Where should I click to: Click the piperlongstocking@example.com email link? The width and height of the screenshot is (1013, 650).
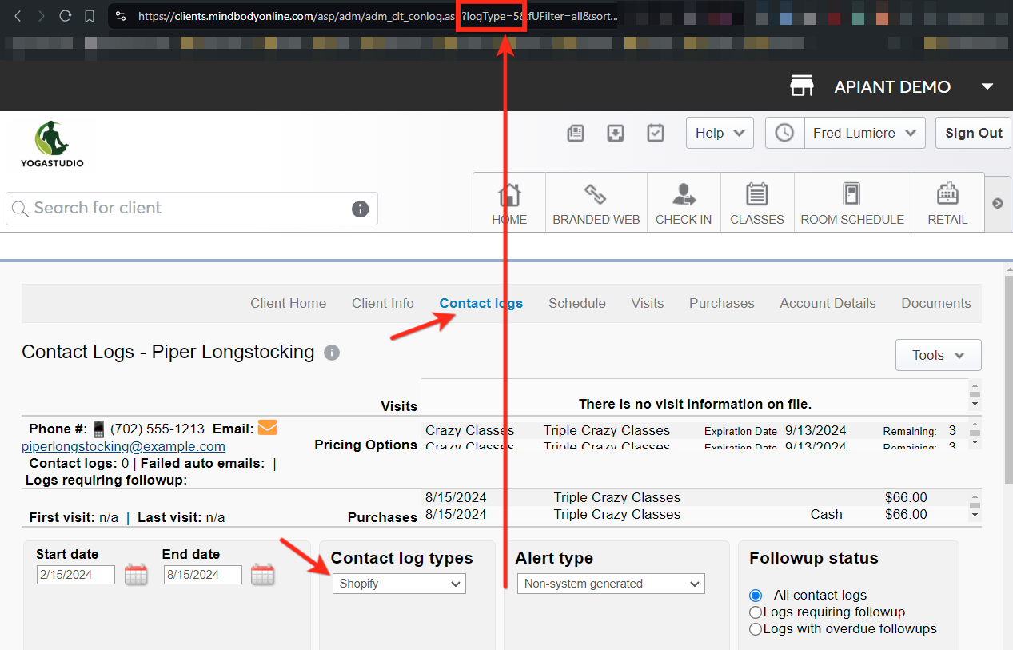tap(123, 446)
